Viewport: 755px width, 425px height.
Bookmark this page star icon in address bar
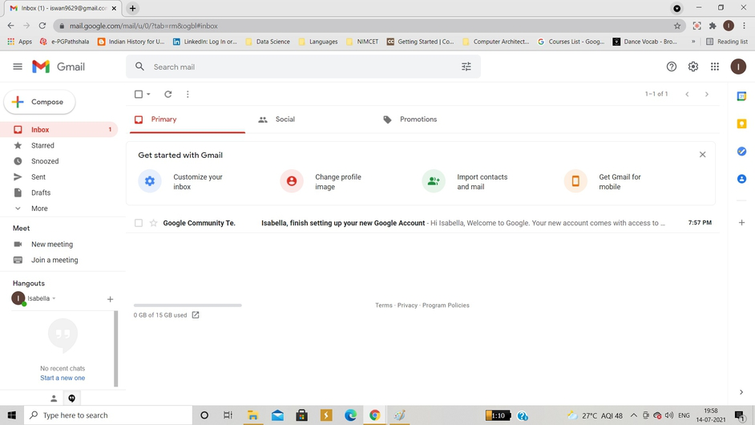click(x=677, y=26)
